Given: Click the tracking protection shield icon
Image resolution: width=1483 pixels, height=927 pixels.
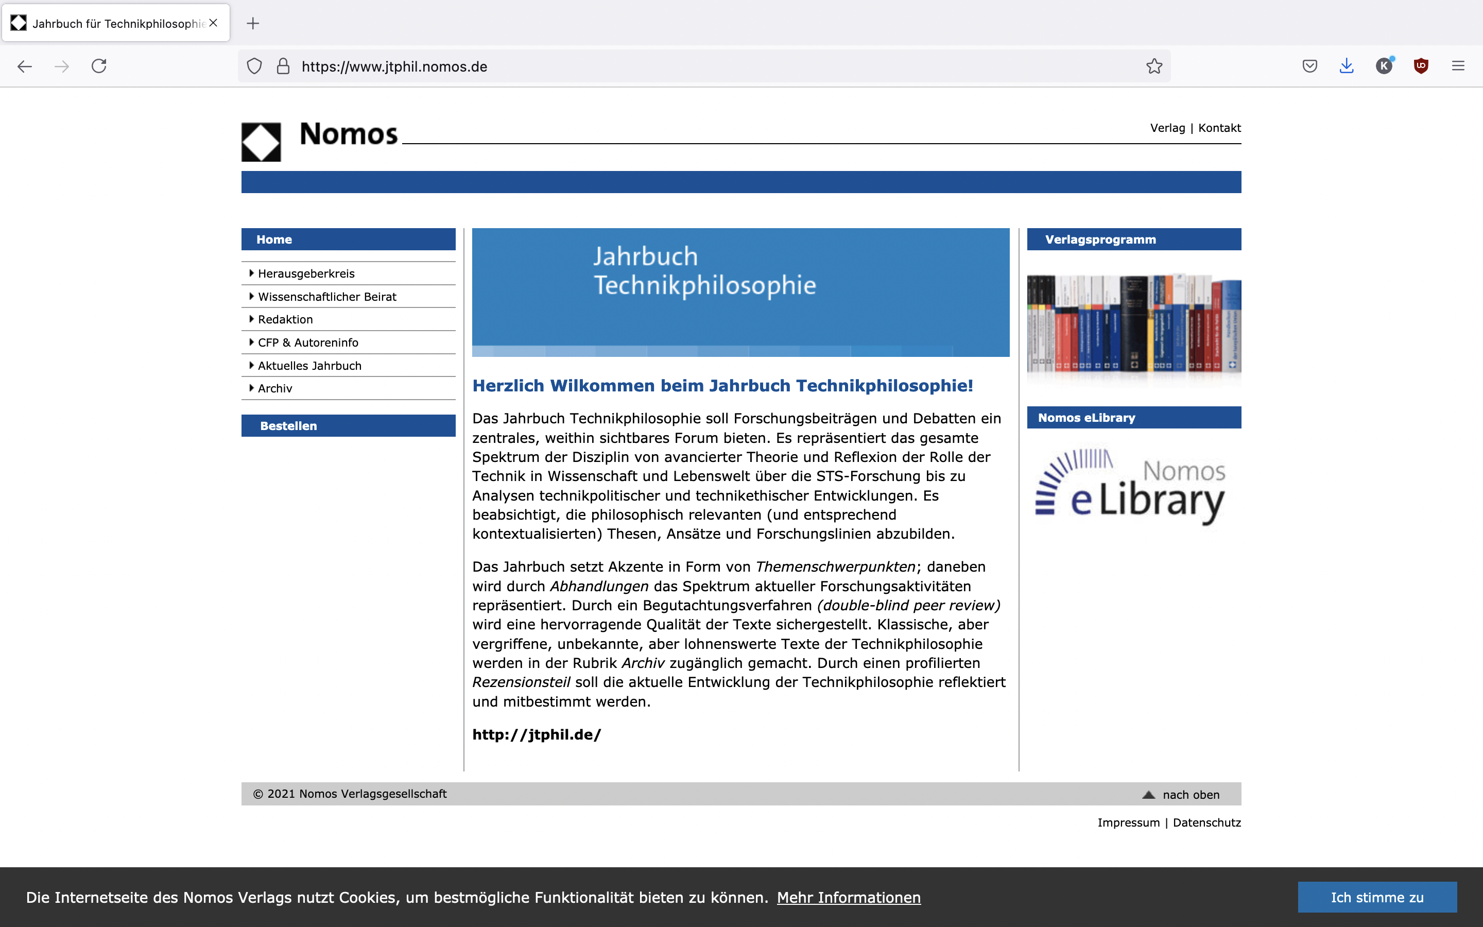Looking at the screenshot, I should coord(254,66).
